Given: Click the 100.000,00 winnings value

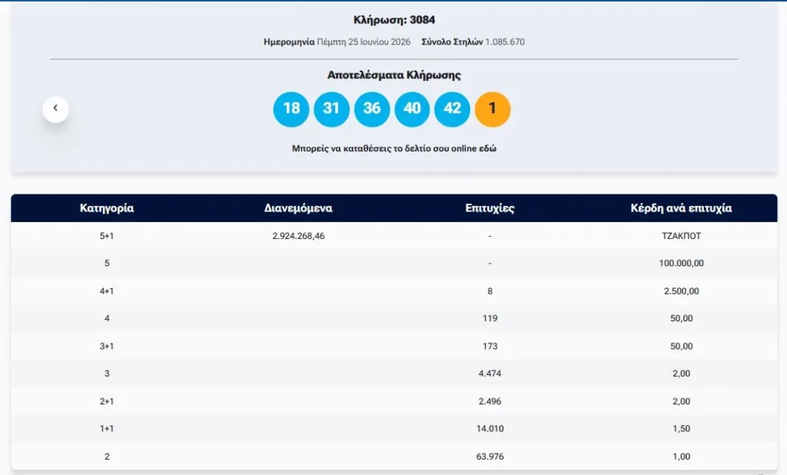Looking at the screenshot, I should [x=681, y=263].
